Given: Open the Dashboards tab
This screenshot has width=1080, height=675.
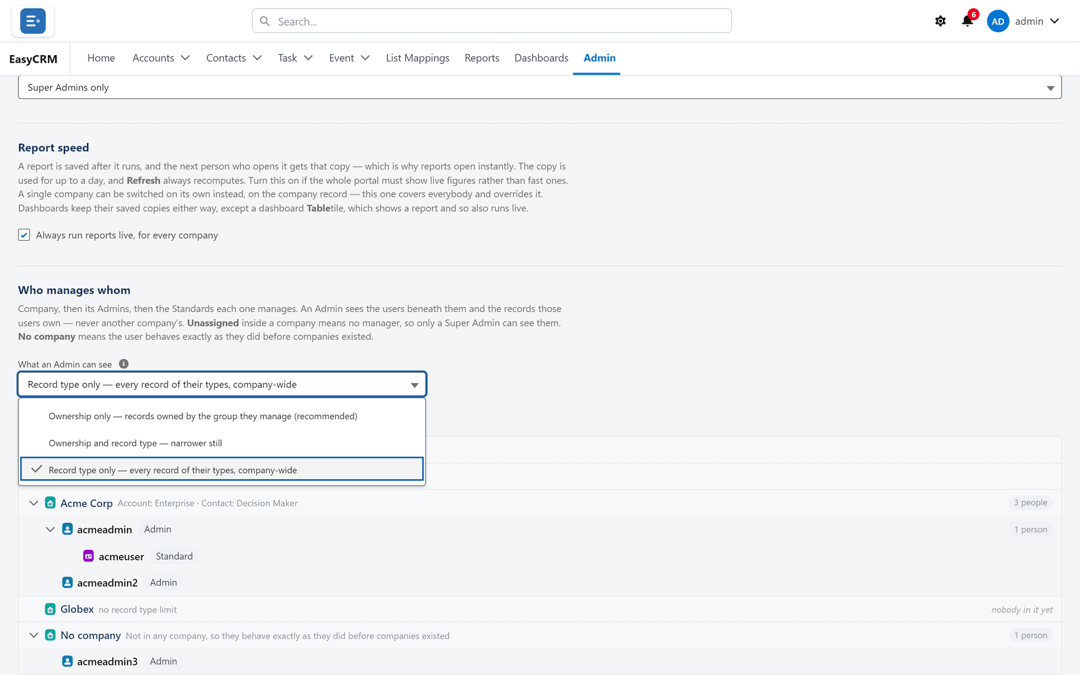Looking at the screenshot, I should pos(541,58).
